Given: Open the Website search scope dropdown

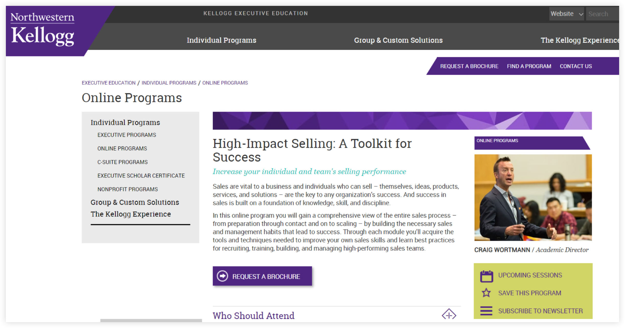Looking at the screenshot, I should coord(566,14).
